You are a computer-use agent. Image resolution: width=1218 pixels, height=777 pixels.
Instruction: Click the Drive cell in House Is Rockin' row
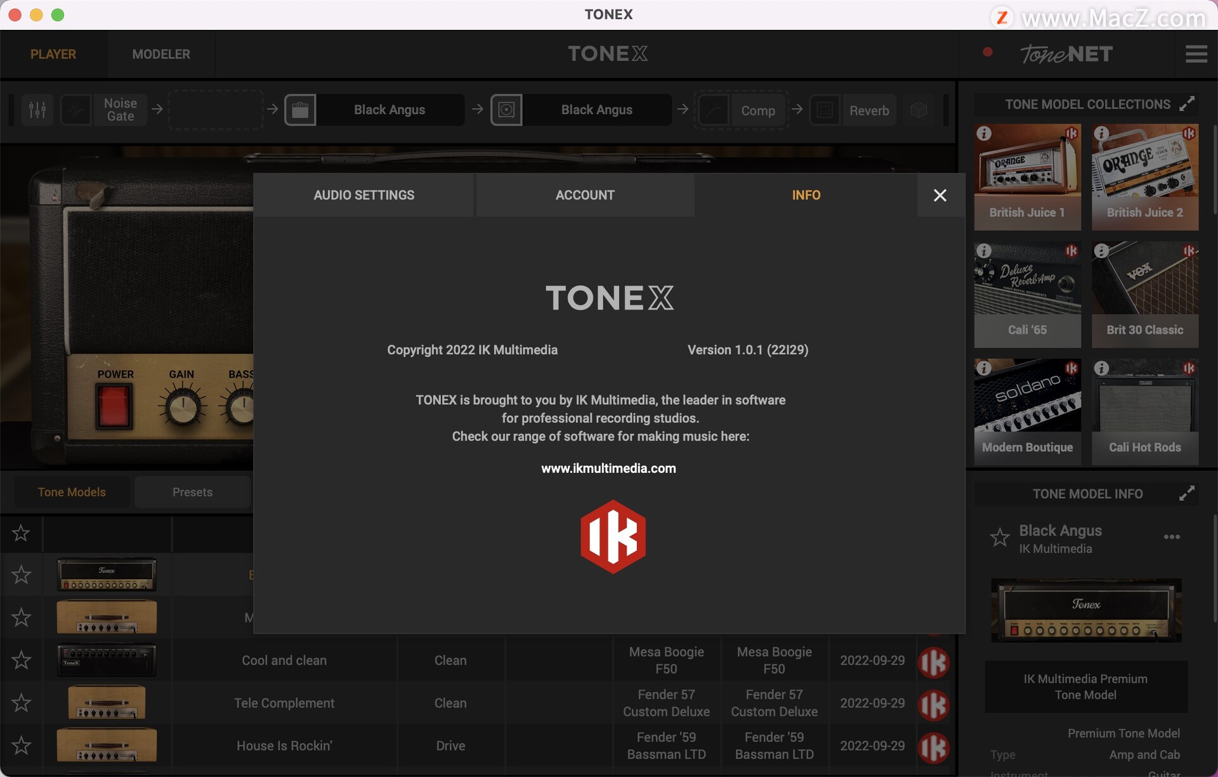point(450,746)
